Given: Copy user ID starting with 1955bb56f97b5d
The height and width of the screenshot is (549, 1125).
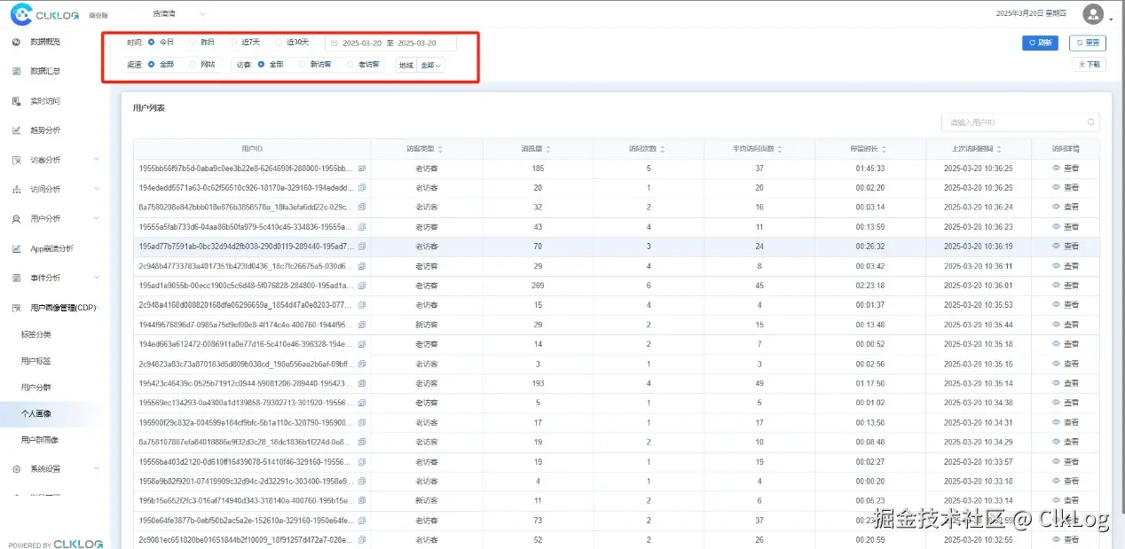Looking at the screenshot, I should [361, 169].
